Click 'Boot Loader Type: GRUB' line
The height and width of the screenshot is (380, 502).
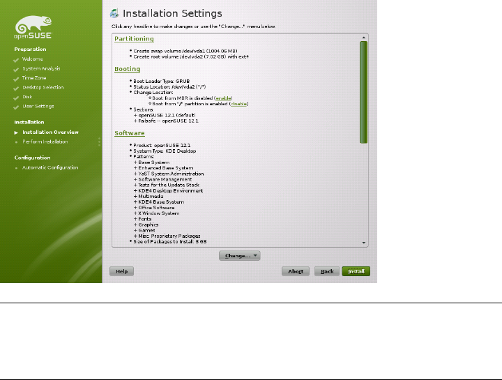tap(161, 82)
